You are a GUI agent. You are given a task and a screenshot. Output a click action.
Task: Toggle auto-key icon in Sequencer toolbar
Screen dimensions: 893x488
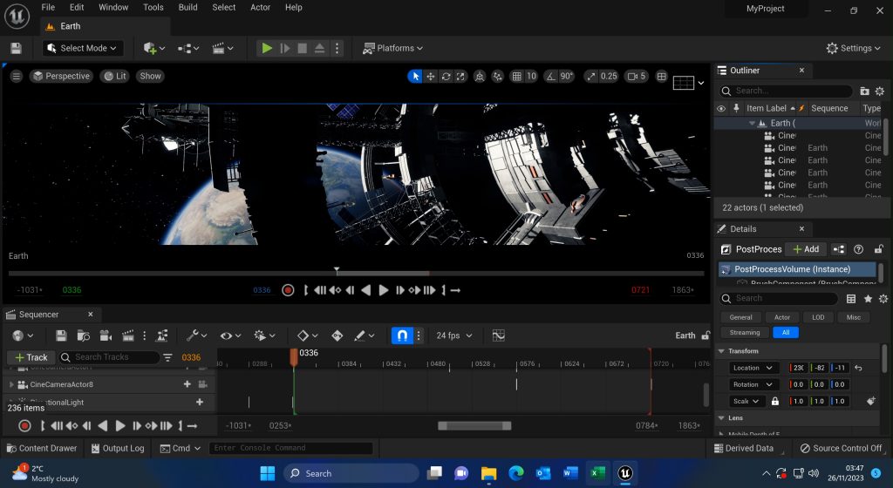point(337,335)
